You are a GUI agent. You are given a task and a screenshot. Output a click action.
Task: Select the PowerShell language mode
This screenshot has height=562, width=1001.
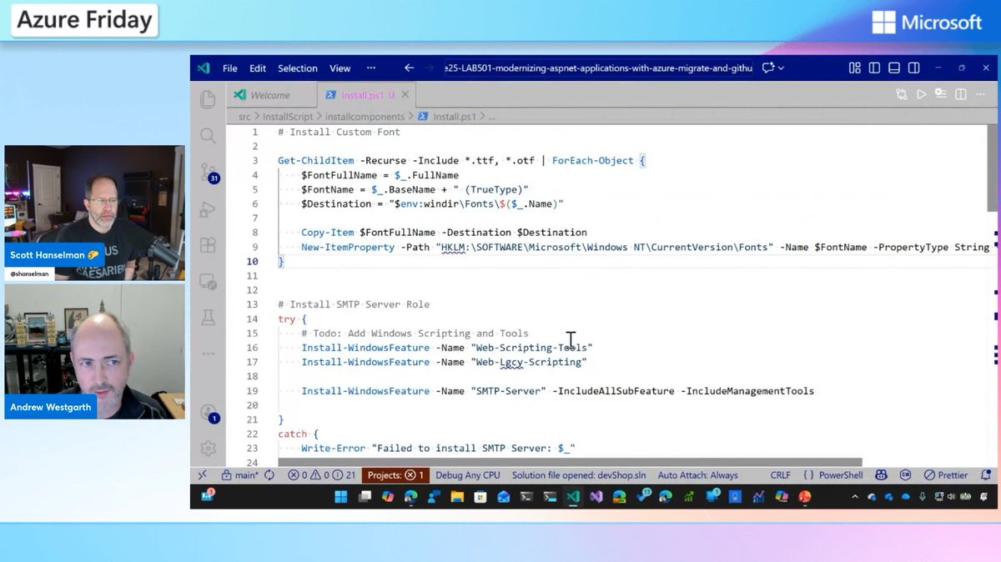(x=842, y=475)
